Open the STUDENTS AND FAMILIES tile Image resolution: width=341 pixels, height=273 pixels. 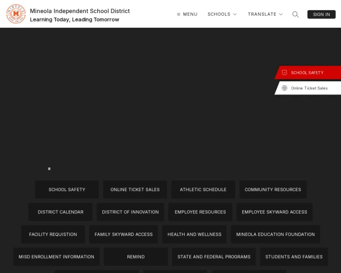[x=294, y=257]
